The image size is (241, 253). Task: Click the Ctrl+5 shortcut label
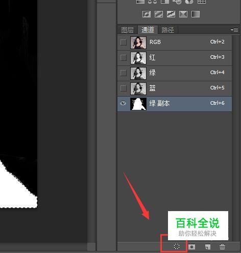coord(218,88)
